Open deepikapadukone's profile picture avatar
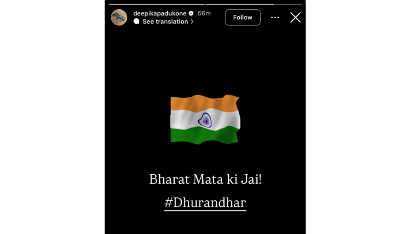The height and width of the screenshot is (234, 416). [119, 17]
